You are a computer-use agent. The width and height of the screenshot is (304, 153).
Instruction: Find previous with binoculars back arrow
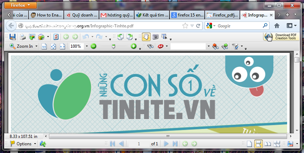click(215, 46)
